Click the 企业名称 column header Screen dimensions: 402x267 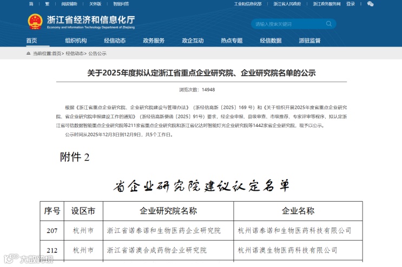click(298, 211)
